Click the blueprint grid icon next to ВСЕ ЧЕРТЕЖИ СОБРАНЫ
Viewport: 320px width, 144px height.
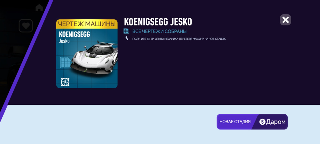pyautogui.click(x=126, y=31)
